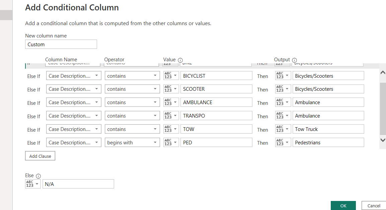Click the SCOOTER value field
The height and width of the screenshot is (210, 386).
coord(216,89)
